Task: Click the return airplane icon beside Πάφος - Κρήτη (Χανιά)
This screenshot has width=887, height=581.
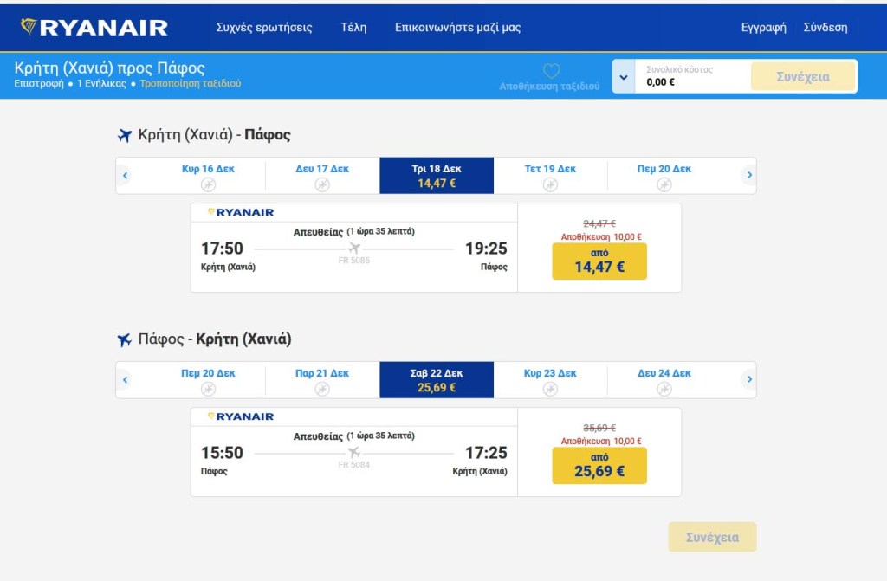Action: point(125,339)
